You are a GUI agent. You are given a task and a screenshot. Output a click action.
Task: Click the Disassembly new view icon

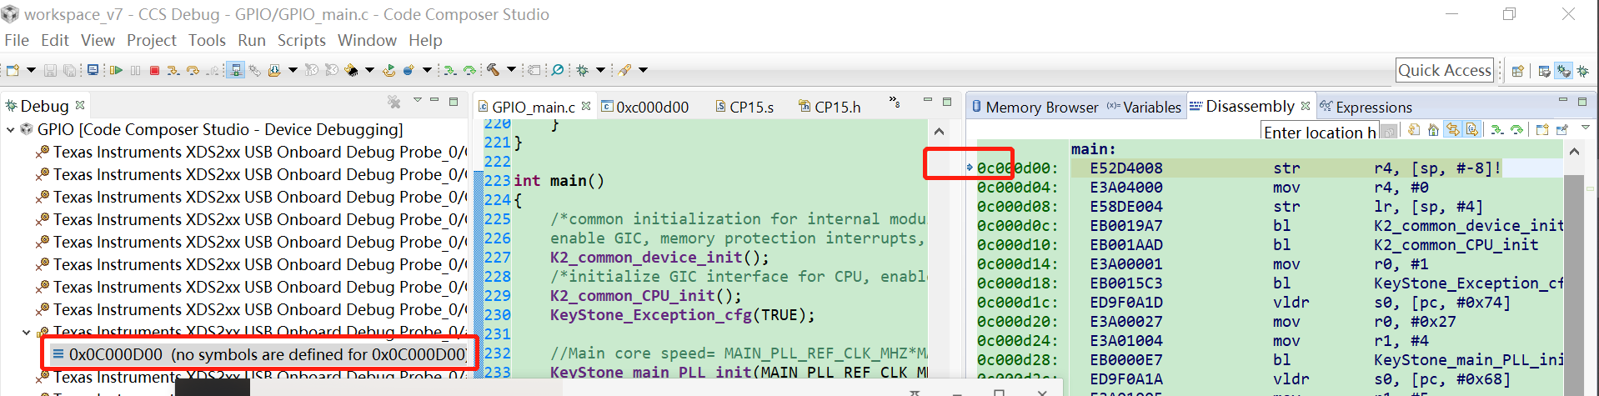coord(1542,129)
